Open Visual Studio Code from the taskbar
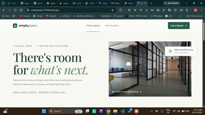 click(122, 111)
